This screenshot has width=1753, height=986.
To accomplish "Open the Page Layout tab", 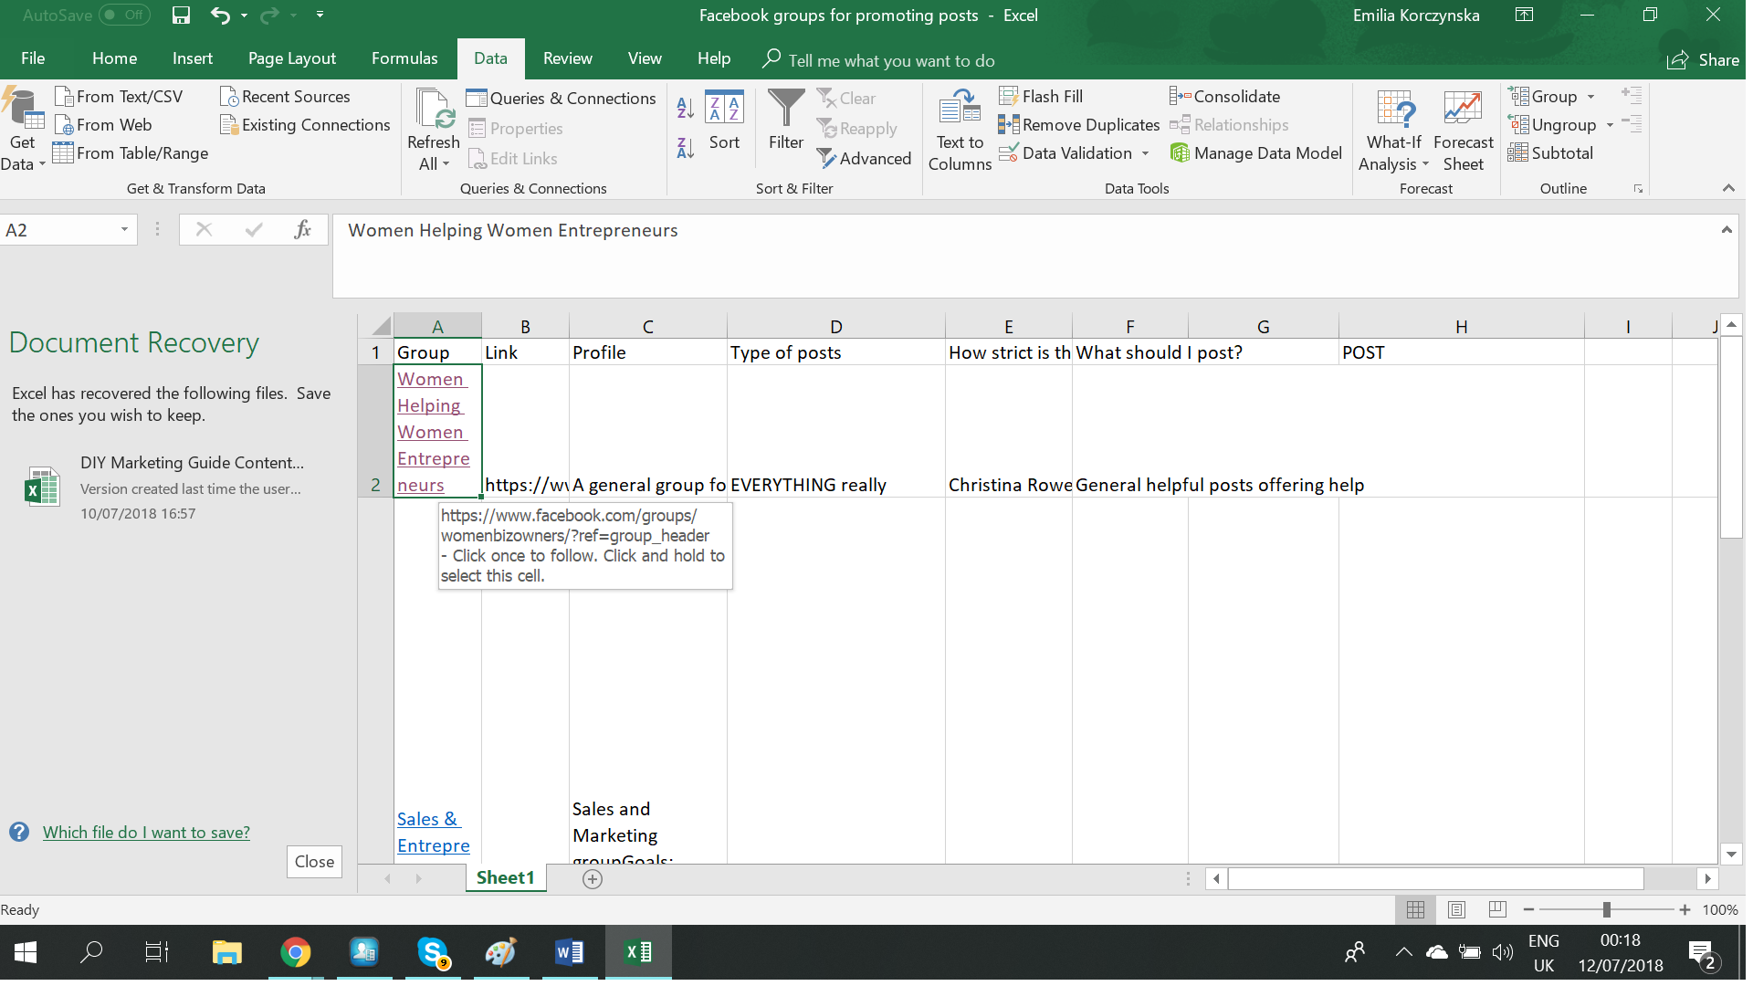I will tap(292, 59).
